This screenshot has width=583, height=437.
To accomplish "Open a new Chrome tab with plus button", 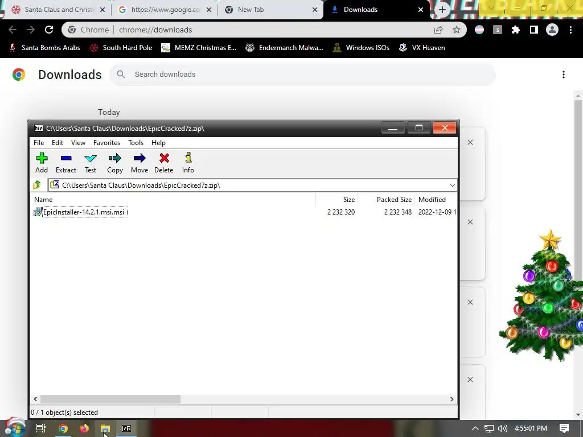I will tap(442, 10).
